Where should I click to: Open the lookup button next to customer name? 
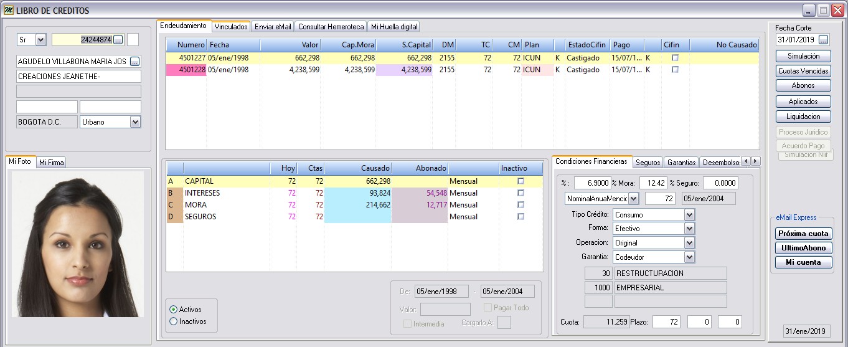135,62
